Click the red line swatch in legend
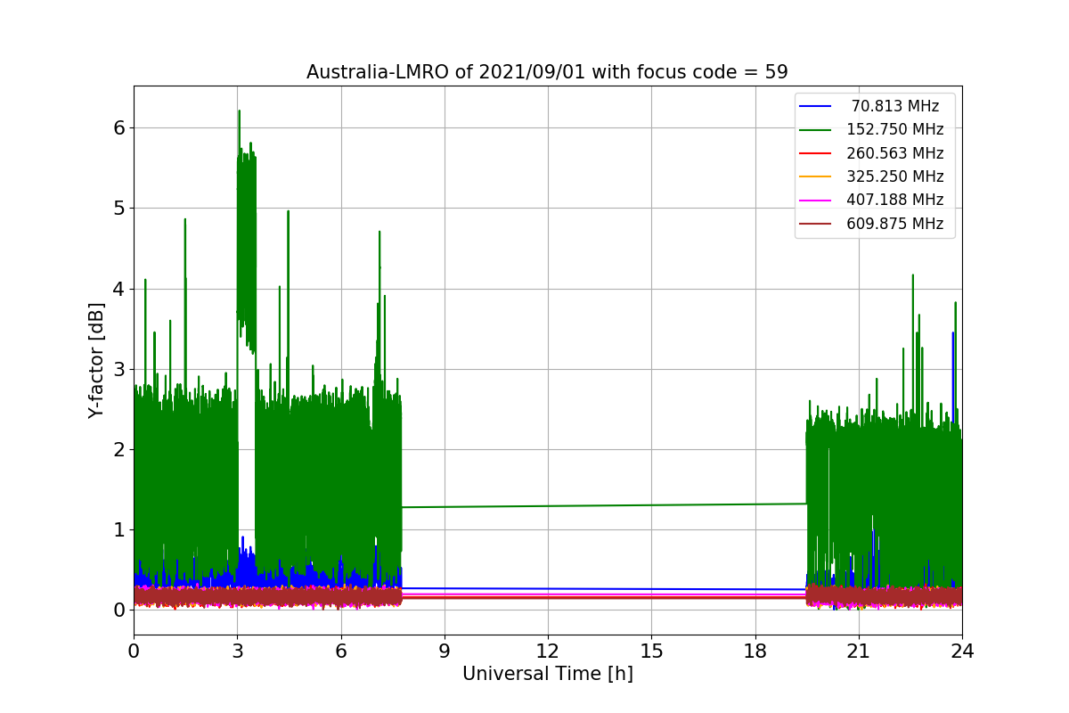This screenshot has width=1069, height=713. 816,153
